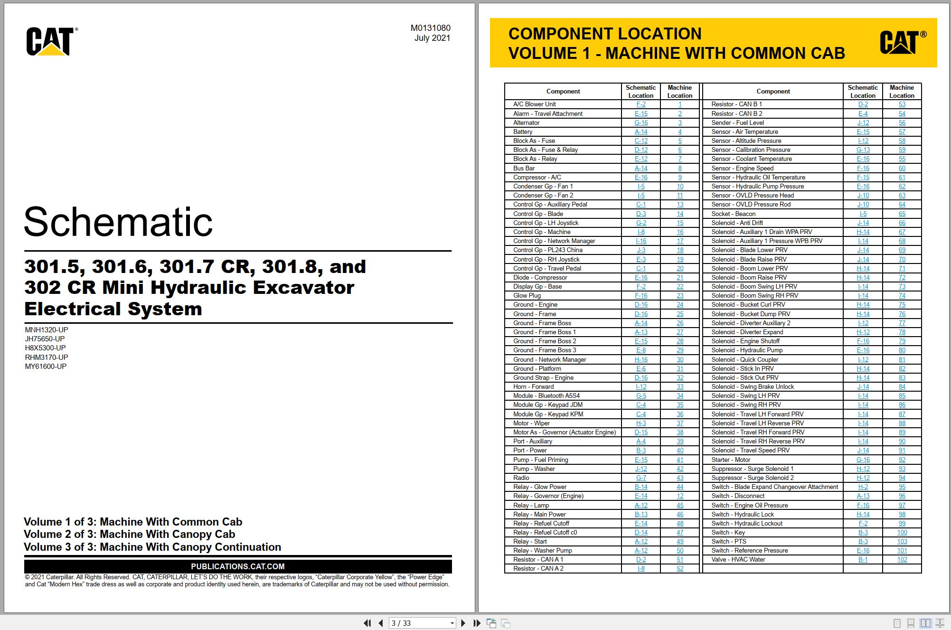Viewport: 951px width, 630px height.
Task: Open schematic link J-3 for Control Gp - PL243 China
Action: [x=640, y=250]
